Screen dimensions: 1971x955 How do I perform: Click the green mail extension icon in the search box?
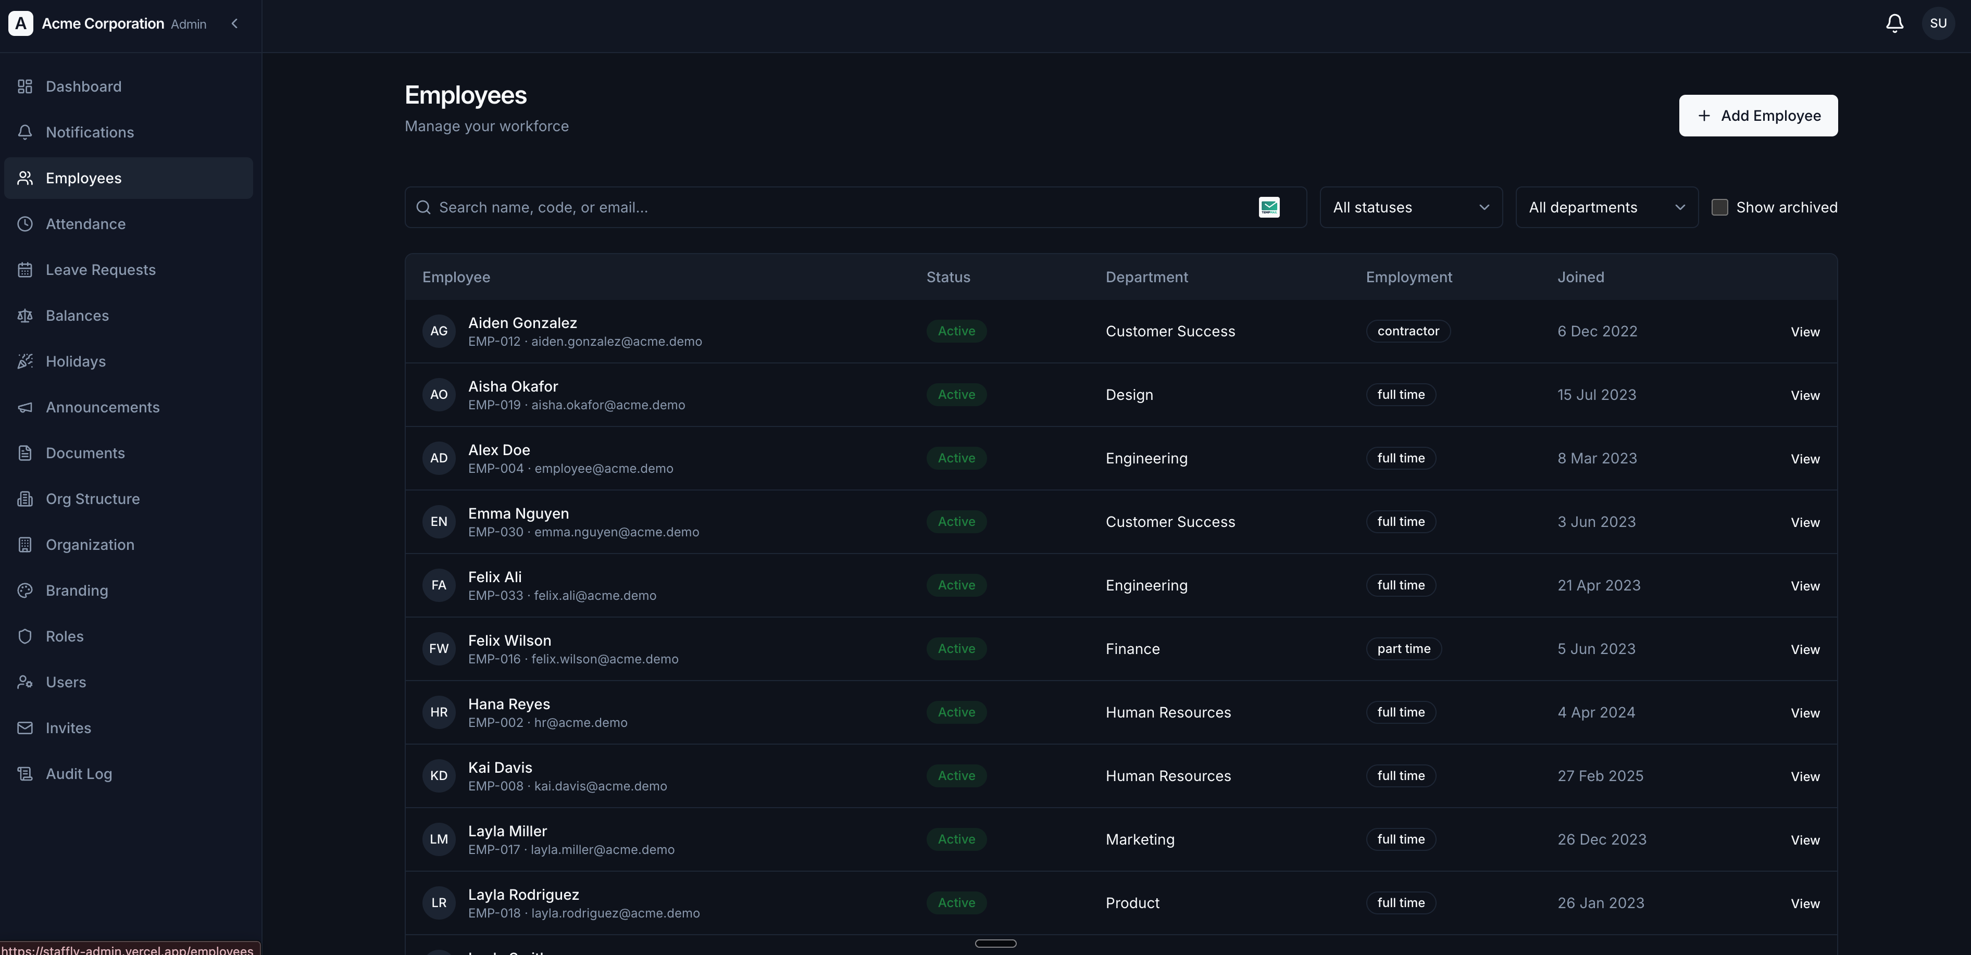1269,207
